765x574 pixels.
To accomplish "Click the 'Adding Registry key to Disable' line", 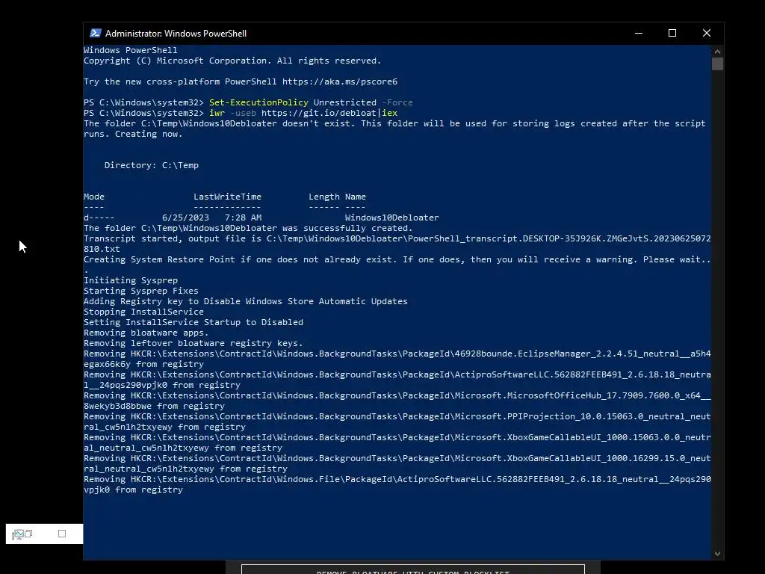I will click(245, 301).
